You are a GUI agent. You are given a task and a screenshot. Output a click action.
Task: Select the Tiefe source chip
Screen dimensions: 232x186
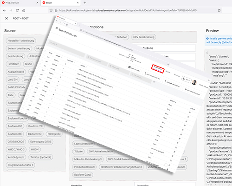(x=11, y=95)
